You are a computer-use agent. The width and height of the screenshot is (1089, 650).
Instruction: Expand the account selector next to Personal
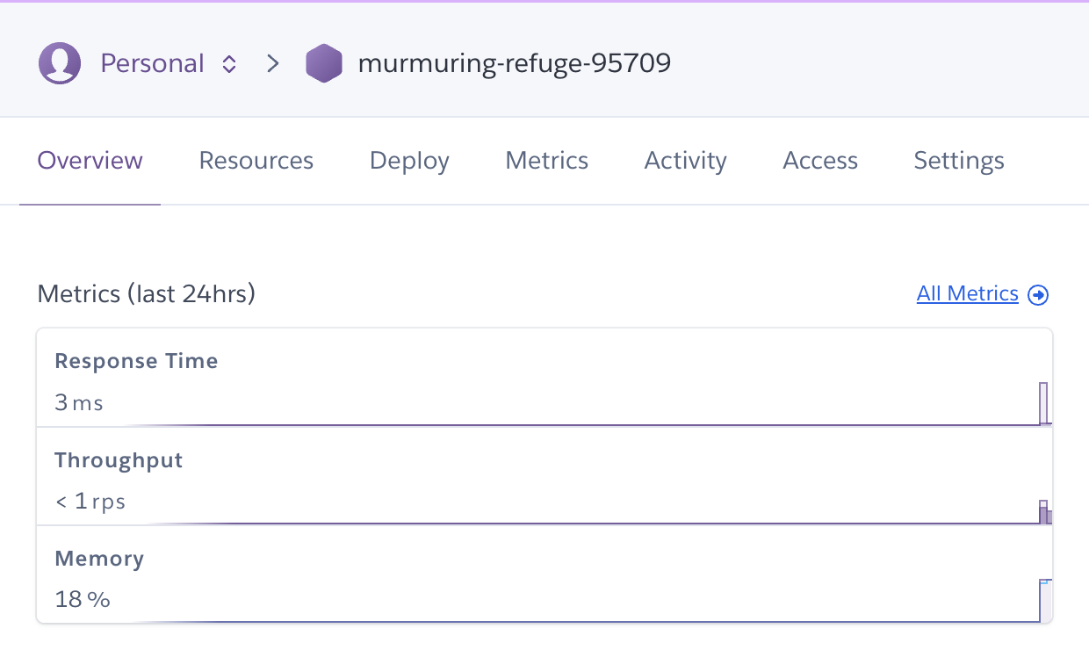pos(227,63)
